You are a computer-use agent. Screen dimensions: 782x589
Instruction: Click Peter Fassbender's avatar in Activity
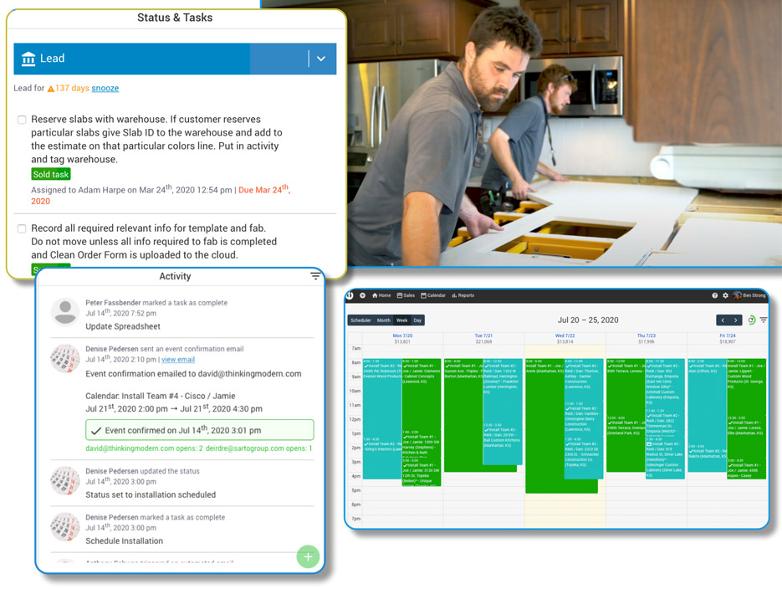click(x=65, y=312)
